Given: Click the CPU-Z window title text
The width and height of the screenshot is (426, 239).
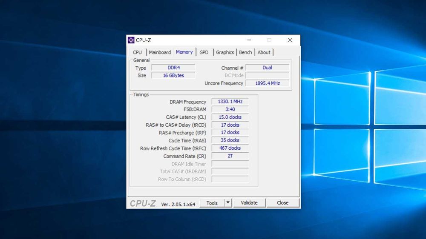Looking at the screenshot, I should pyautogui.click(x=144, y=40).
